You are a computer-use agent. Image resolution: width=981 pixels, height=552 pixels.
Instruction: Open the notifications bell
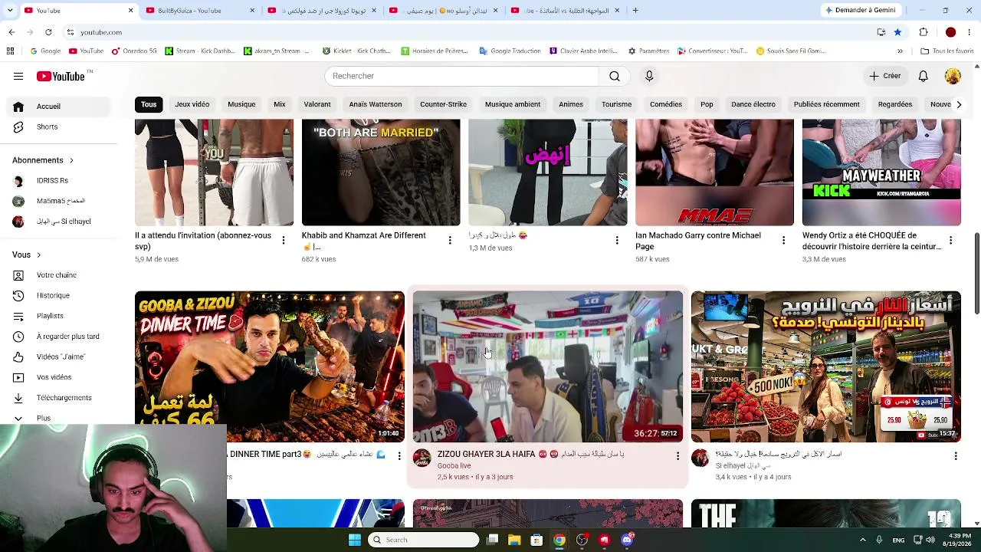click(924, 76)
